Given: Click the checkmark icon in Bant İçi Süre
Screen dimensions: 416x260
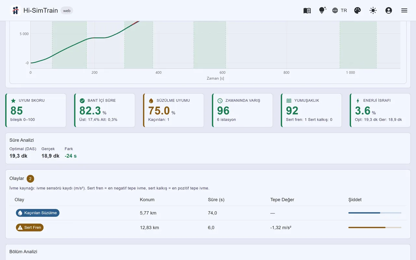Looking at the screenshot, I should [82, 101].
